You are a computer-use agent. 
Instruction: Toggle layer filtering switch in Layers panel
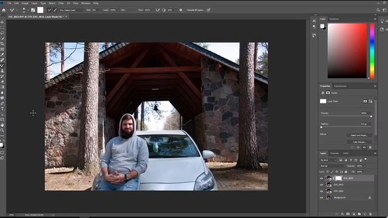point(366,159)
